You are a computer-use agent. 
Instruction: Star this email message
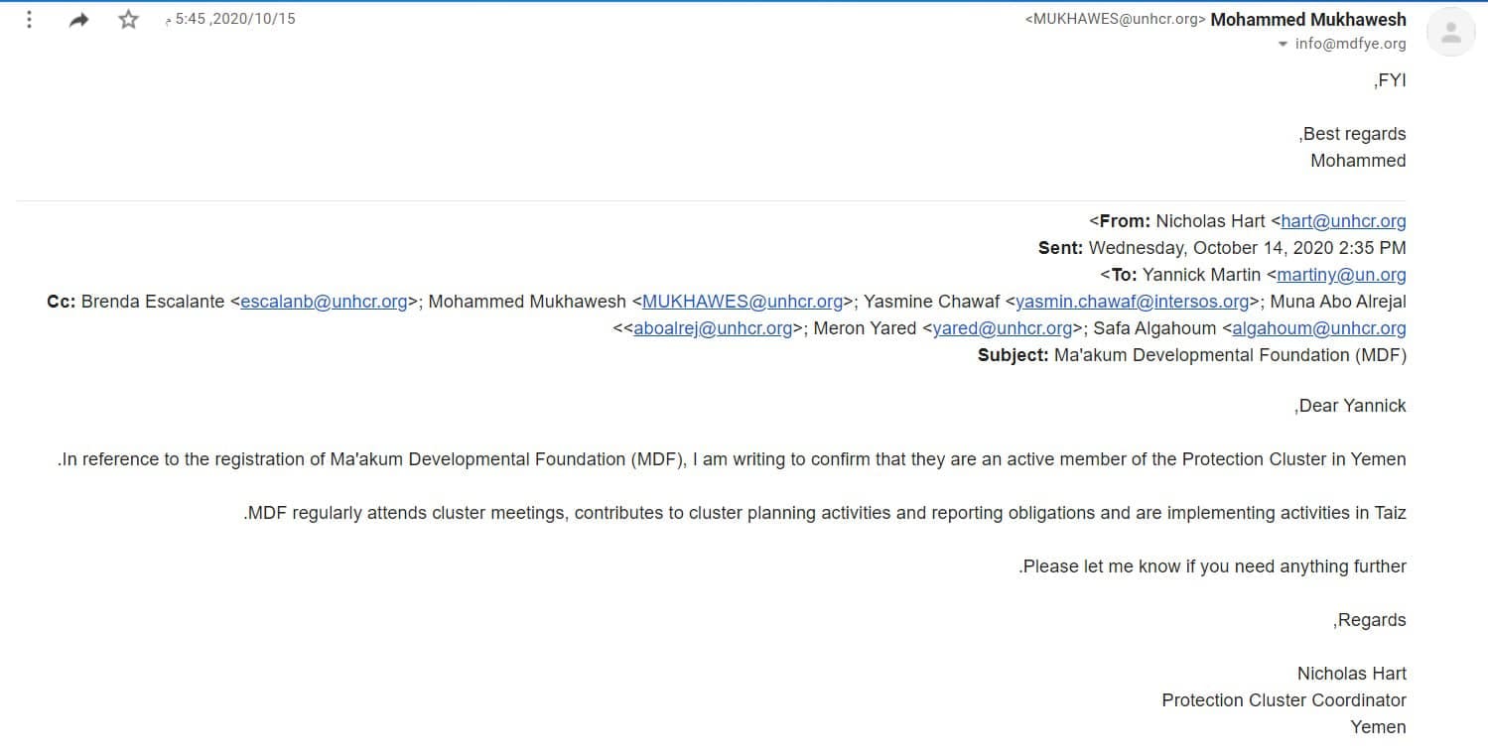[129, 19]
